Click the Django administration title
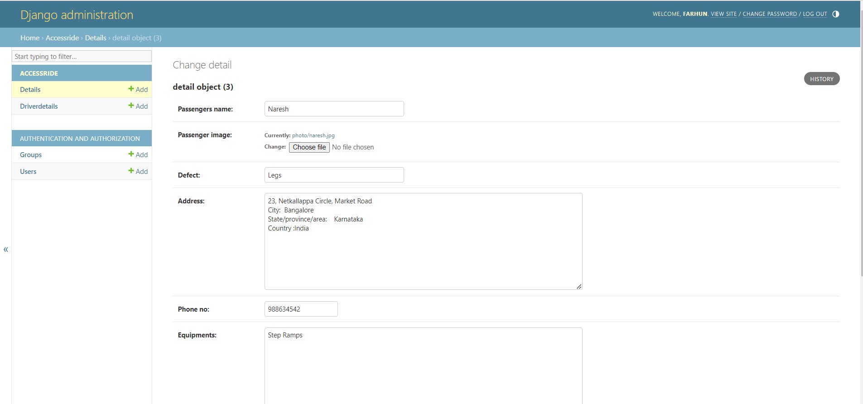Viewport: 863px width, 404px height. pos(77,14)
